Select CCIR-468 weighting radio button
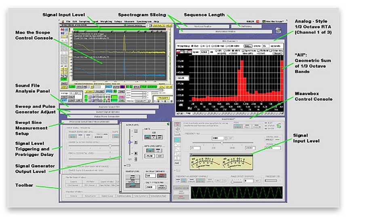Viewport: 388px width, 218px height. [213, 46]
